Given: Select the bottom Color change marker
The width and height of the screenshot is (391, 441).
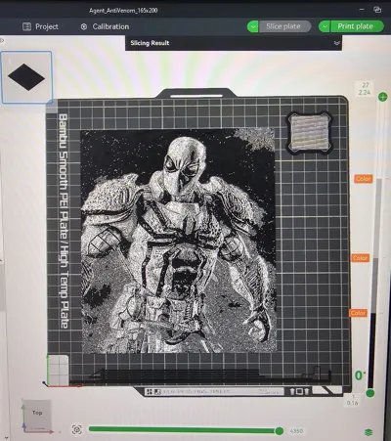Looking at the screenshot, I should (359, 313).
